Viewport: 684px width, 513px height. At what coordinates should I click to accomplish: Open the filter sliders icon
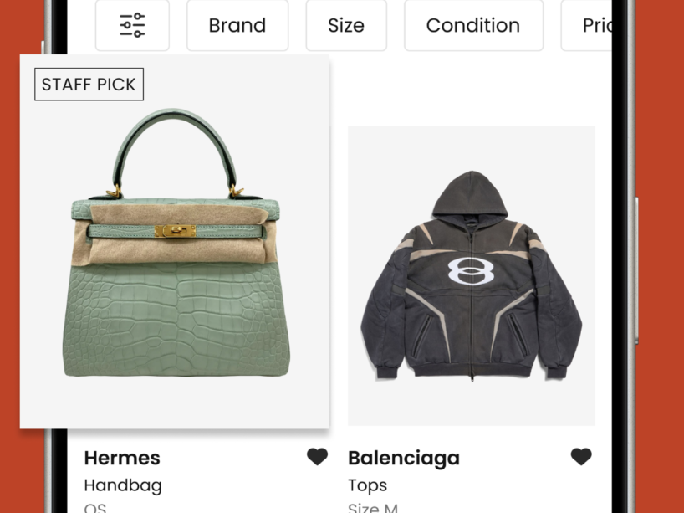click(132, 25)
